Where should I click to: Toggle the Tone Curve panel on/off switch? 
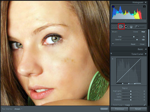point(111,54)
